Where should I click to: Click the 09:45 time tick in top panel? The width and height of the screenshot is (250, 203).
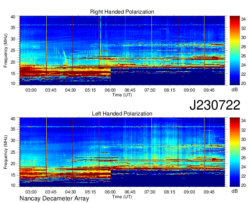[209, 90]
